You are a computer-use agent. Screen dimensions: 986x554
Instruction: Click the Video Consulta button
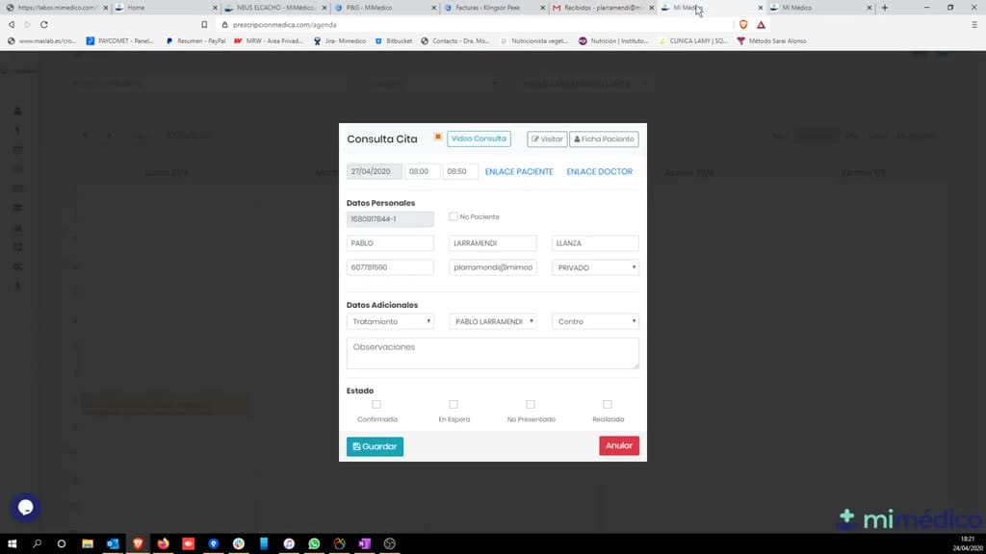479,138
